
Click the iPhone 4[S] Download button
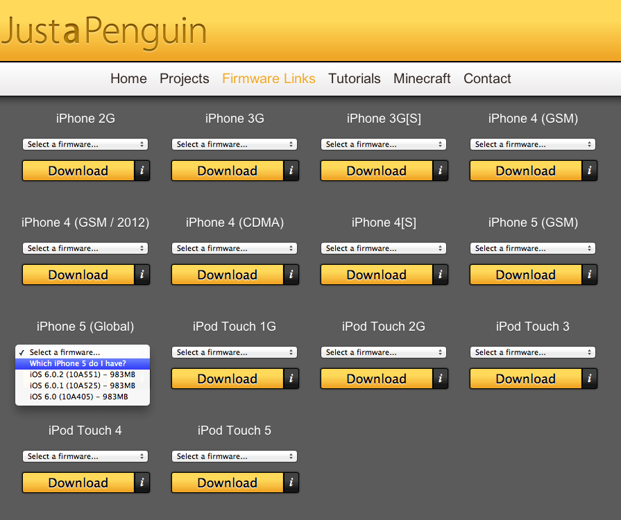[x=377, y=275]
